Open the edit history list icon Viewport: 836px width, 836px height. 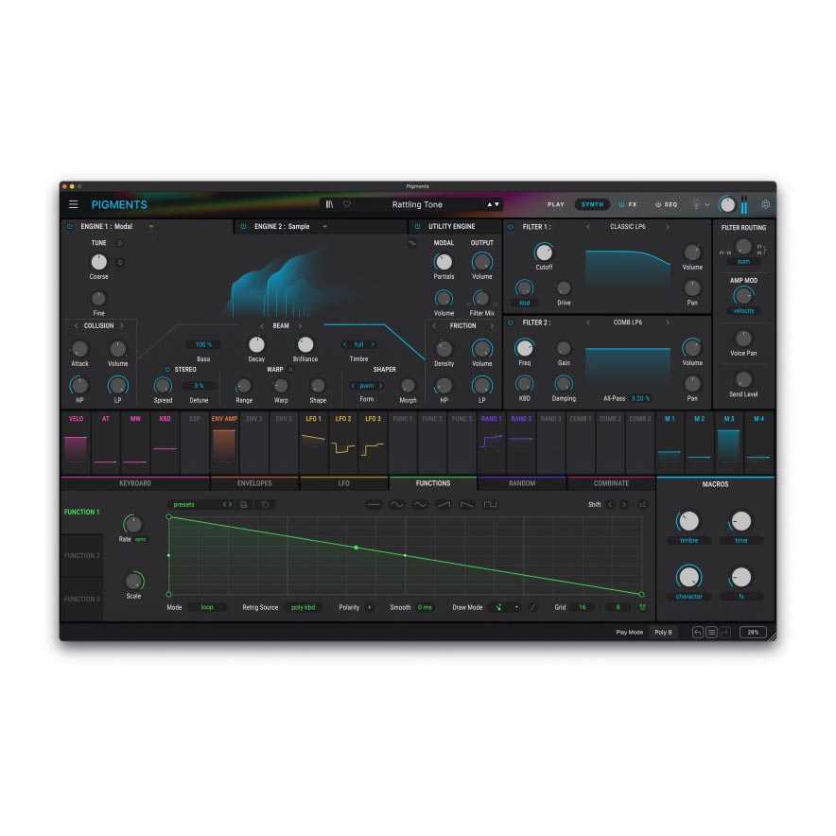(x=711, y=633)
